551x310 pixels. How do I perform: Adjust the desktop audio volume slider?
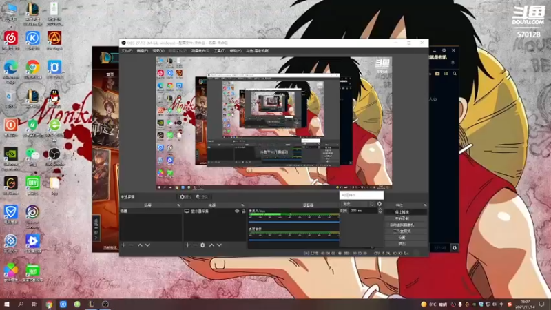tap(294, 240)
